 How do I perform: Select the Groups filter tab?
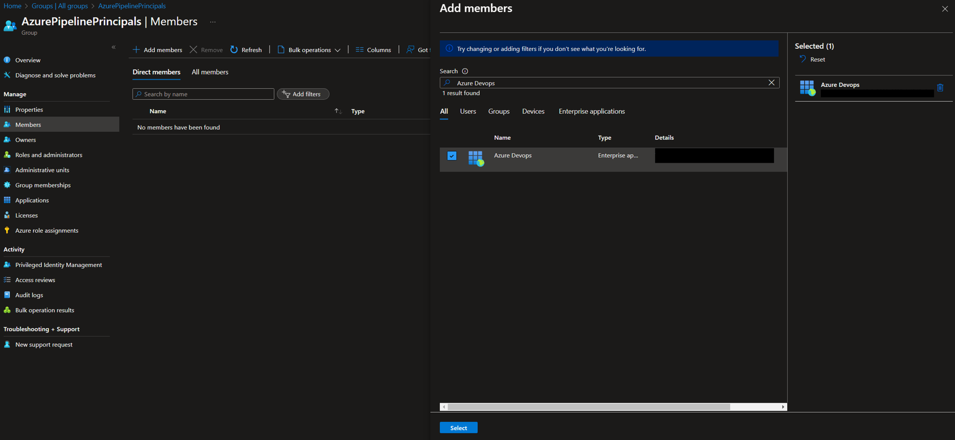click(499, 111)
